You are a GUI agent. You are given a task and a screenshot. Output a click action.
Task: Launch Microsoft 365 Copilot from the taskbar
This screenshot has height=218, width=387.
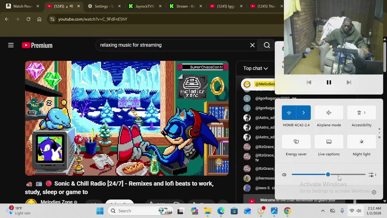(x=194, y=211)
